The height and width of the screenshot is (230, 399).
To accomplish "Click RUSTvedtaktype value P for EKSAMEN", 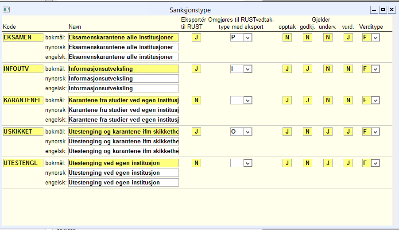I will point(237,38).
